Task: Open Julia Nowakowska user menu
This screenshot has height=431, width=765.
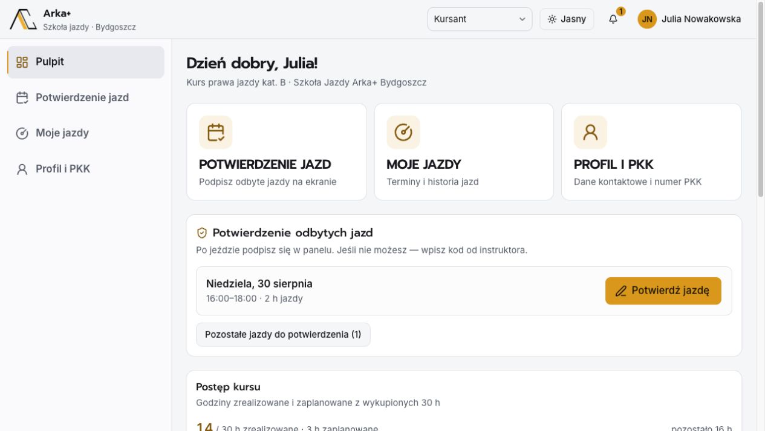Action: (689, 19)
